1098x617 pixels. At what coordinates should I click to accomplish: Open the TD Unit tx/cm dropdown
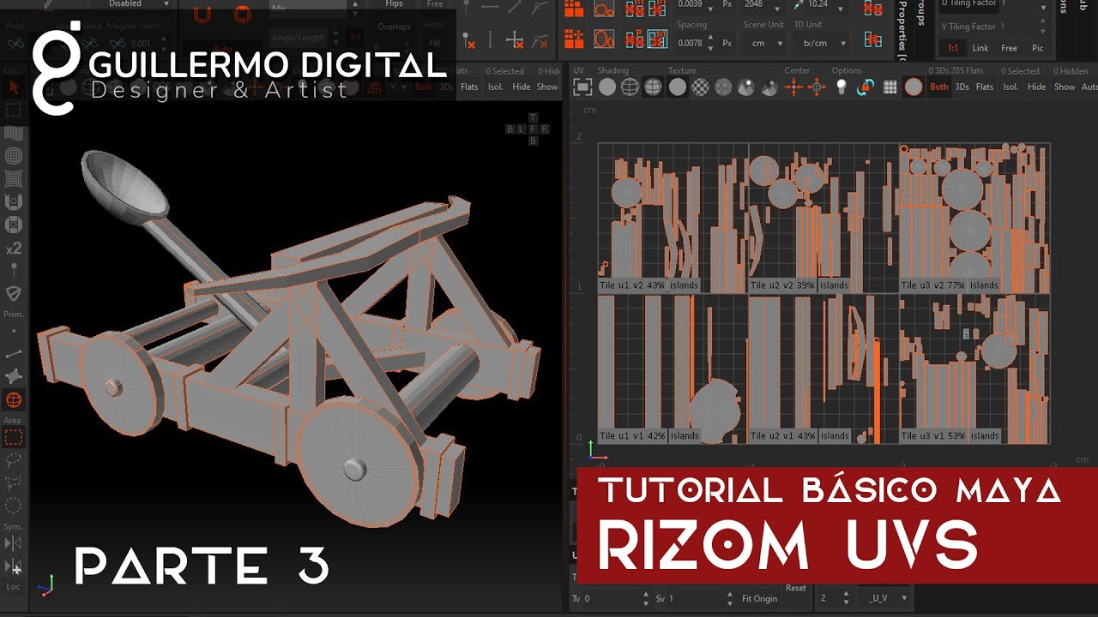coord(822,43)
